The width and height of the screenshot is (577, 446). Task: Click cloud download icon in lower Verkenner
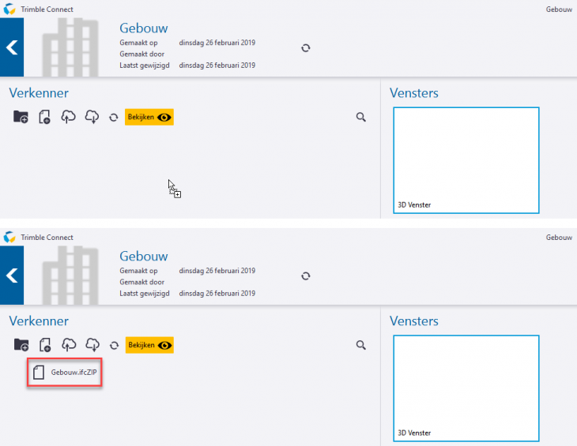point(92,345)
